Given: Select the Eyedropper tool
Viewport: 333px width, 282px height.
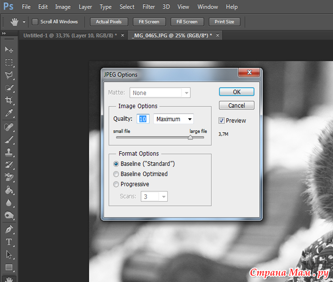Looking at the screenshot, I should [x=9, y=113].
